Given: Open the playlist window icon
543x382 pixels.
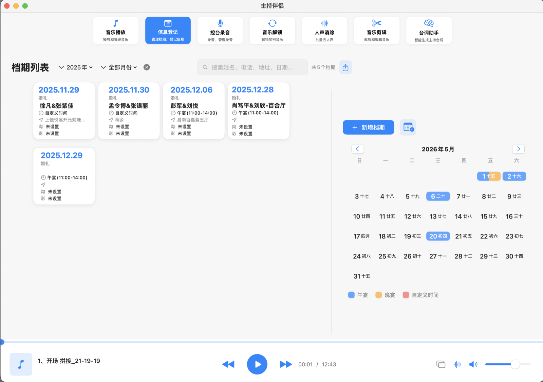Looking at the screenshot, I should [441, 364].
